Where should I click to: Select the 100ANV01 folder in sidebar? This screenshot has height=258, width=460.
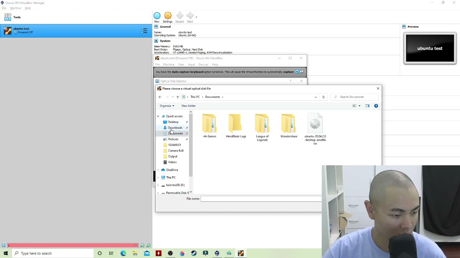[x=175, y=145]
